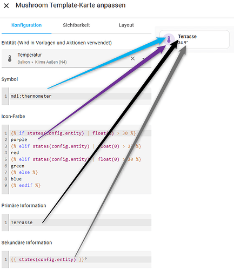234x270 pixels.
Task: Click the purple thermometer icon in preview
Action: click(x=169, y=39)
